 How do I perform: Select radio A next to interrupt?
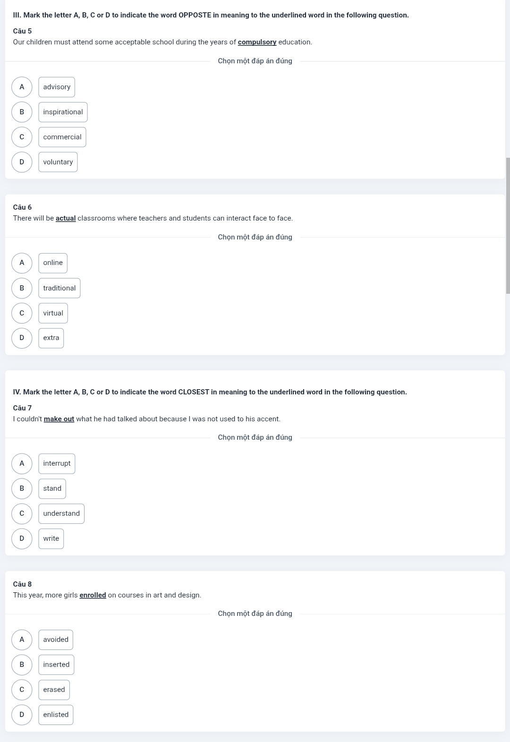pos(22,463)
